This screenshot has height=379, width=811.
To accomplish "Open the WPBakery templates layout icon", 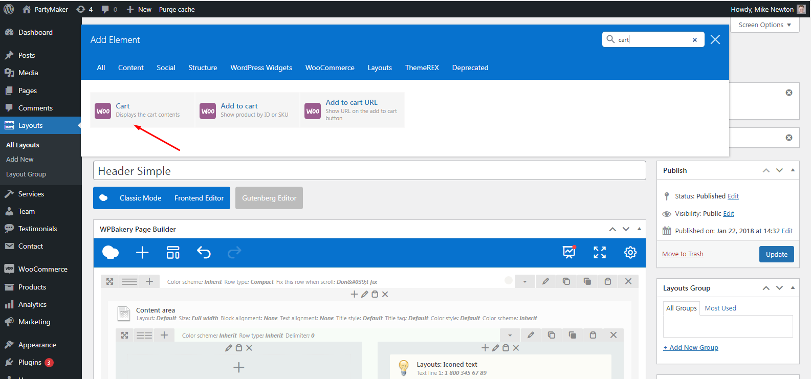I will pos(173,252).
